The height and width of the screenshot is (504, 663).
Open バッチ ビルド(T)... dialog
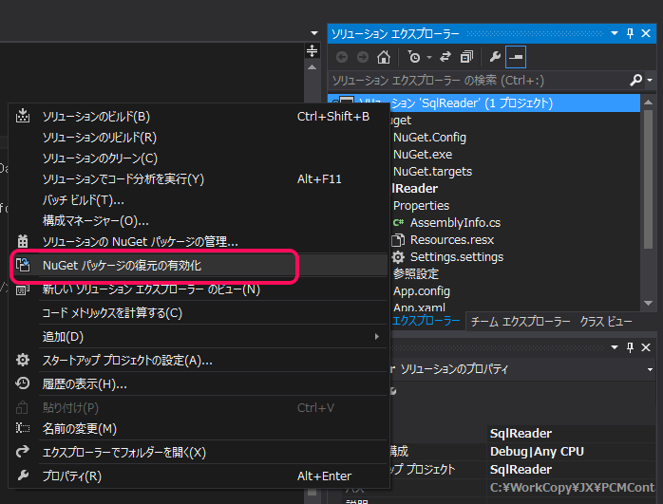[x=199, y=200]
